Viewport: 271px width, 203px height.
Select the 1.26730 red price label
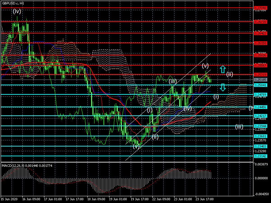260,22
